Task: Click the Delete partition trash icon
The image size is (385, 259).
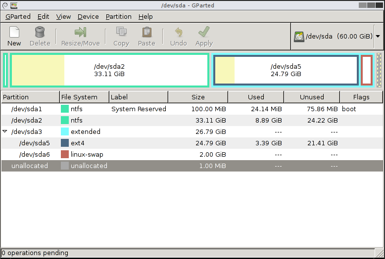Action: click(40, 33)
